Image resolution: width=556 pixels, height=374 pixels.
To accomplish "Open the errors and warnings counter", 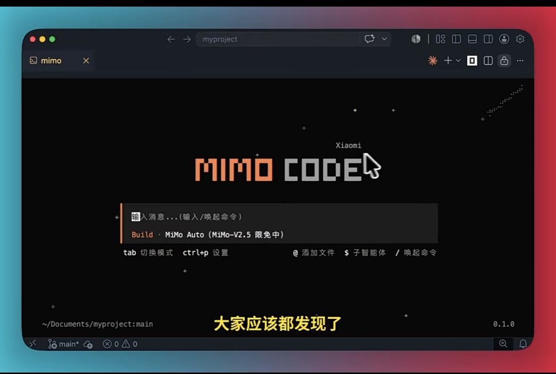I will pyautogui.click(x=120, y=344).
